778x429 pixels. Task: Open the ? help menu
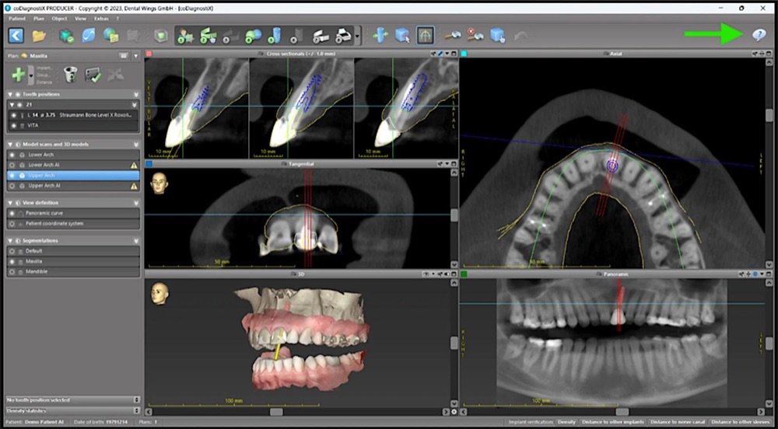[x=117, y=19]
